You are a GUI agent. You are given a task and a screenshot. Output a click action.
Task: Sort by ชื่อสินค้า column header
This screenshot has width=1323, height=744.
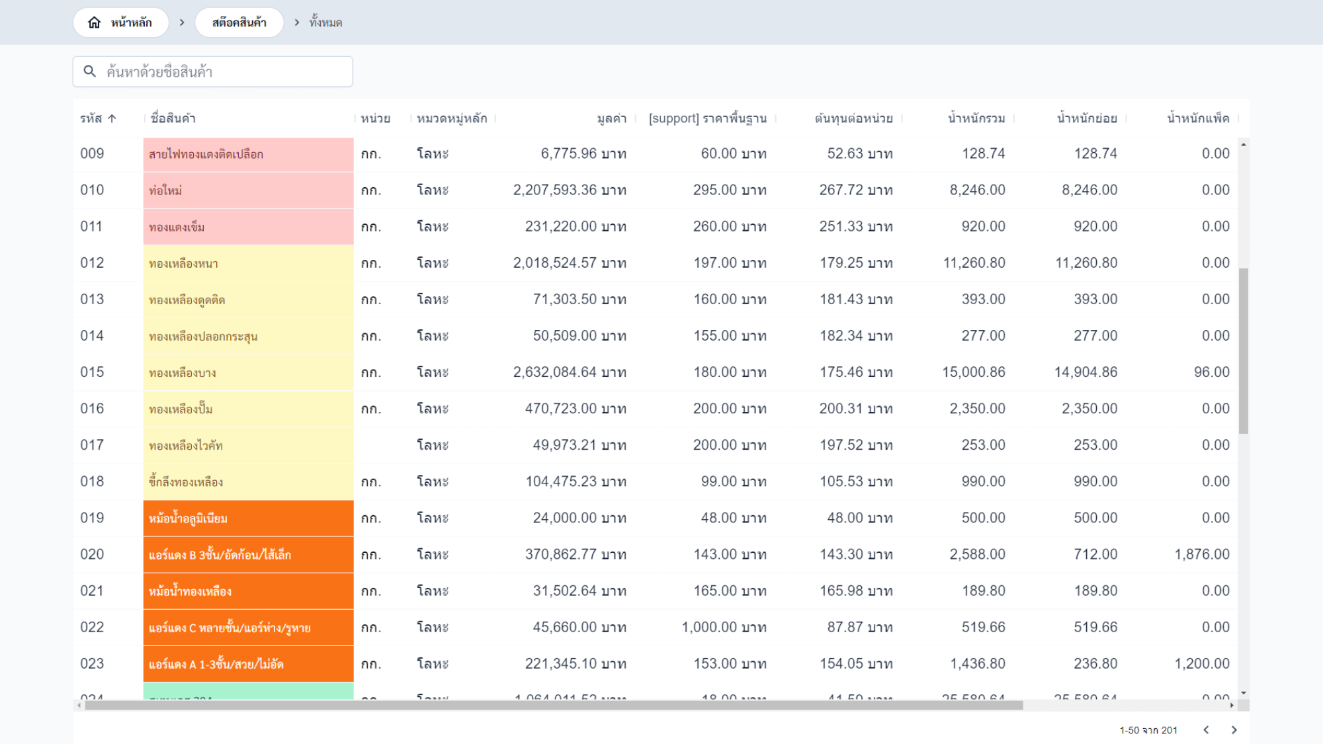click(x=173, y=118)
